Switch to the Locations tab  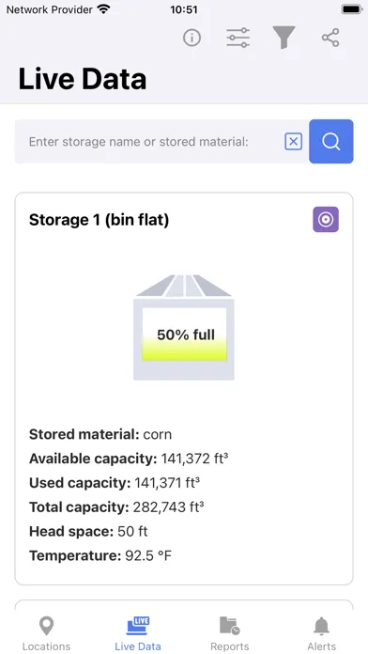46,634
